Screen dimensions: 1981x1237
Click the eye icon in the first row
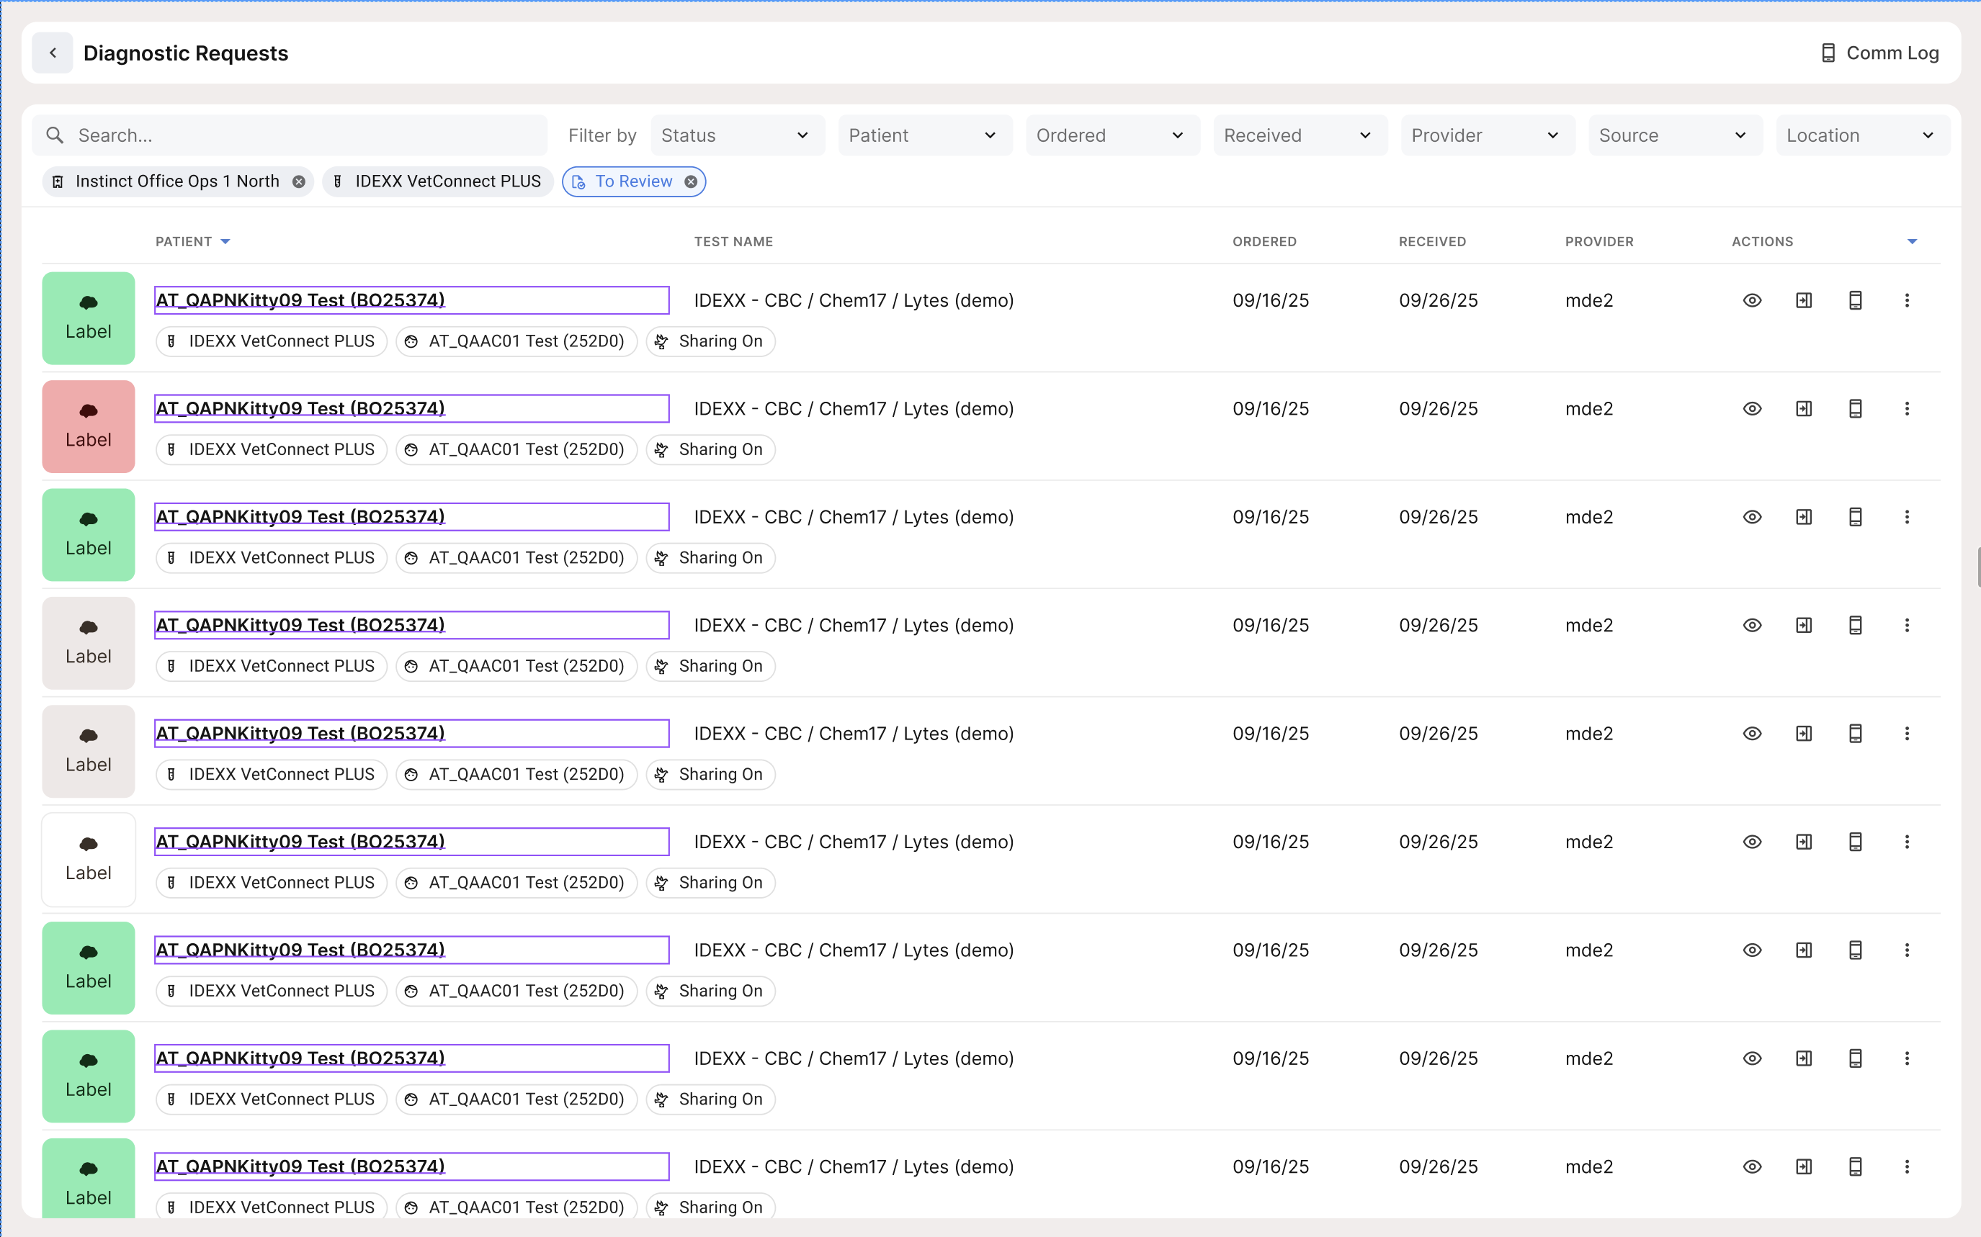pyautogui.click(x=1752, y=300)
